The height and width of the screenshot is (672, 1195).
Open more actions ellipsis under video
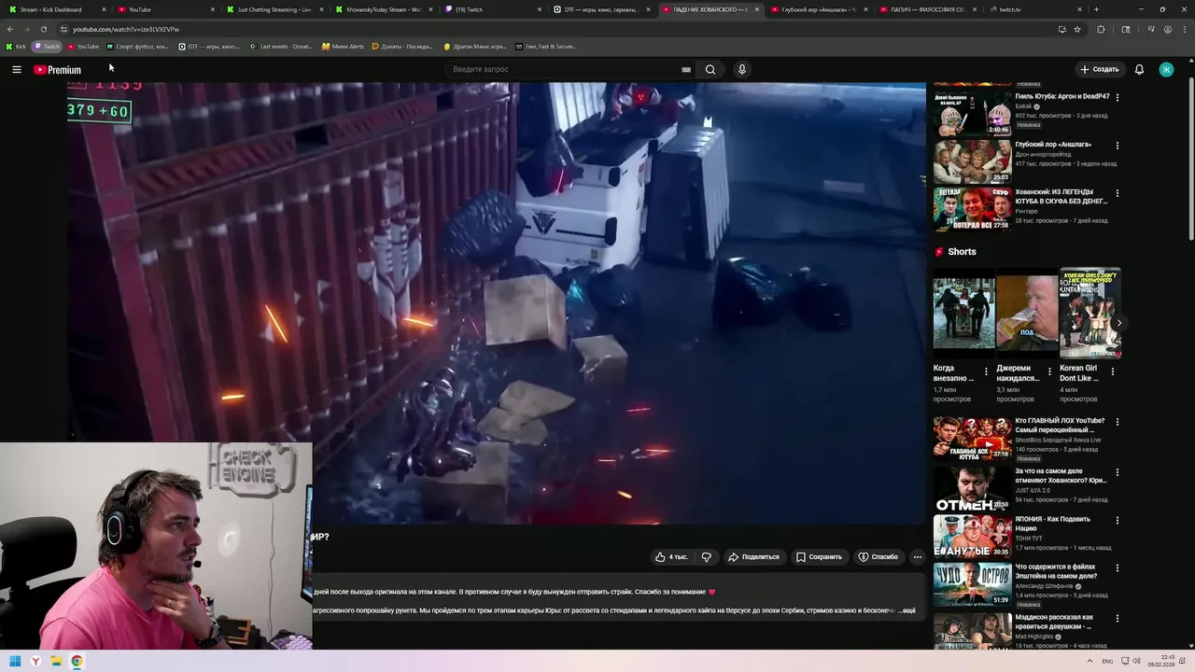point(918,557)
